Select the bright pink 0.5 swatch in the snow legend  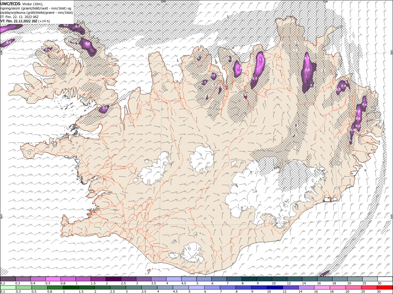click(x=53, y=279)
